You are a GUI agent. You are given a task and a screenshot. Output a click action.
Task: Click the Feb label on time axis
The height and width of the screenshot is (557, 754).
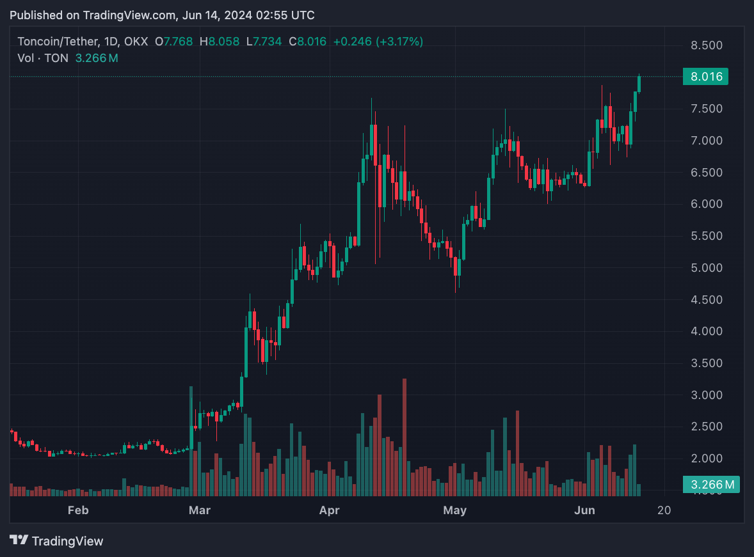78,510
